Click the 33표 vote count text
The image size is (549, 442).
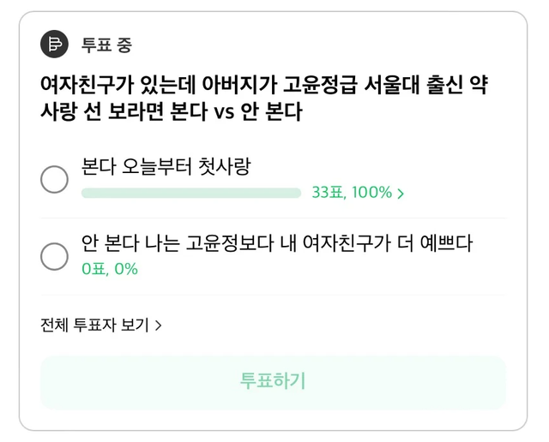coord(327,193)
